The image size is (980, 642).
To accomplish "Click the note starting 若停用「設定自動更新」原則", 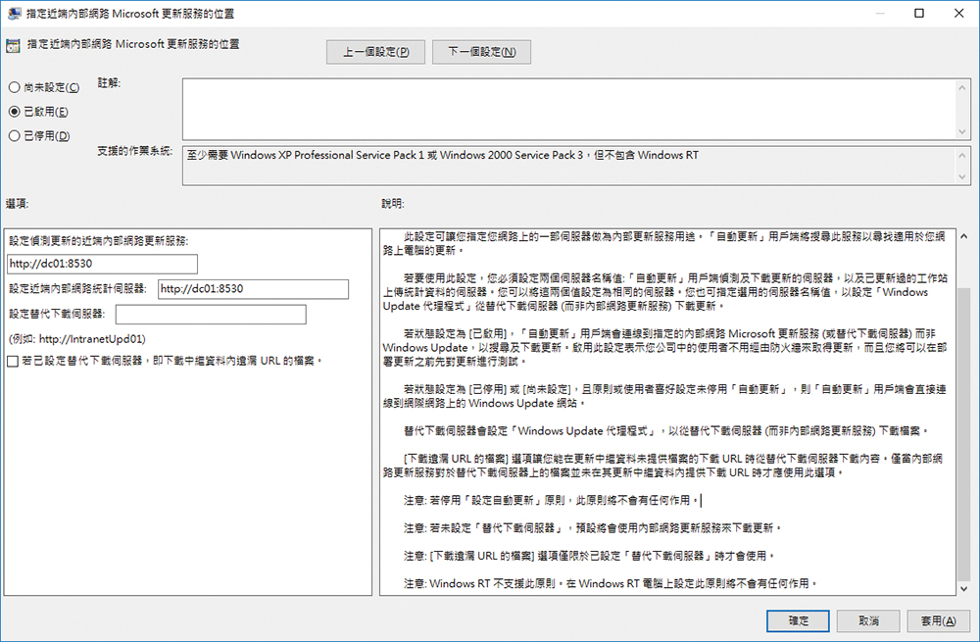I will tap(551, 500).
